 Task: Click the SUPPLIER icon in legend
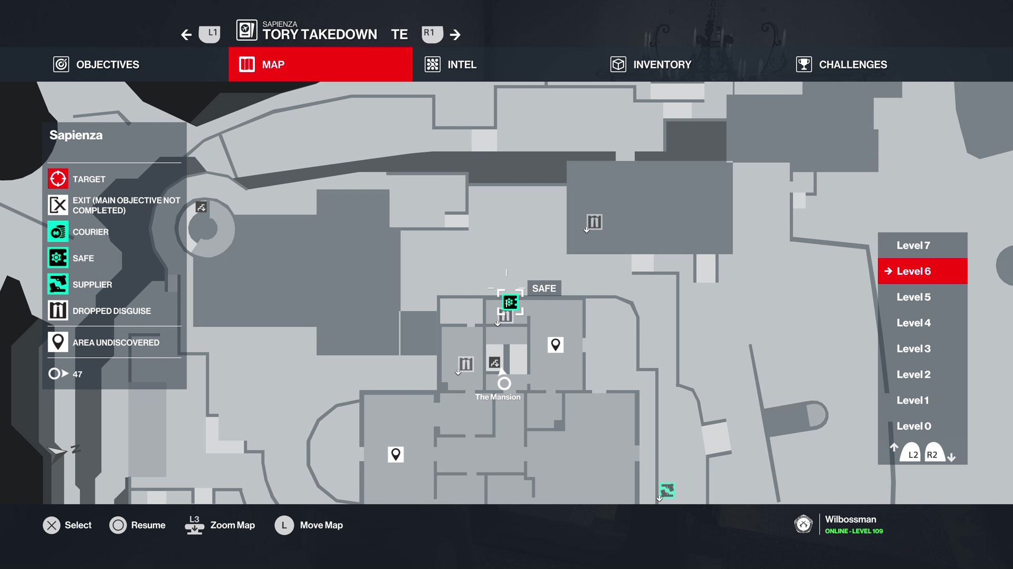click(58, 284)
